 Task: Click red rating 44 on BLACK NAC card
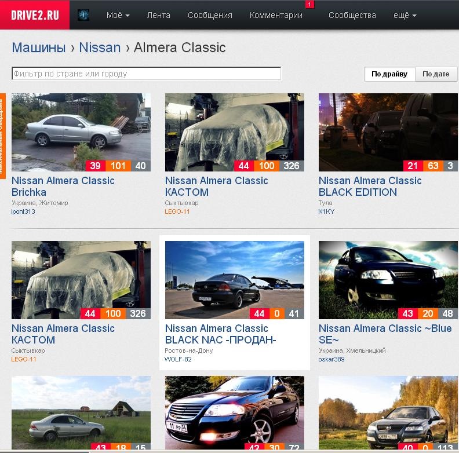(x=260, y=314)
